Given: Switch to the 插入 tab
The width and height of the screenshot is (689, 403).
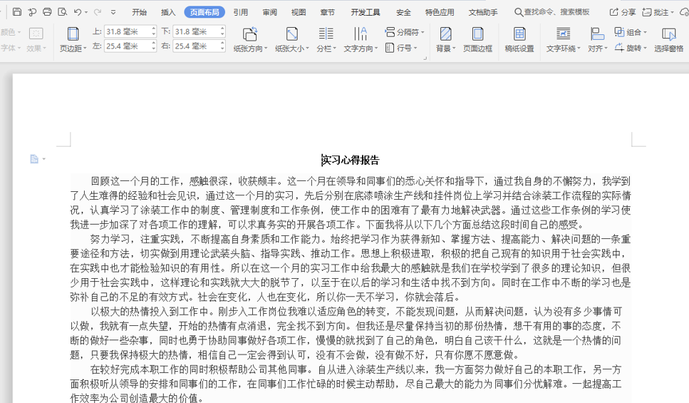Looking at the screenshot, I should pos(168,12).
